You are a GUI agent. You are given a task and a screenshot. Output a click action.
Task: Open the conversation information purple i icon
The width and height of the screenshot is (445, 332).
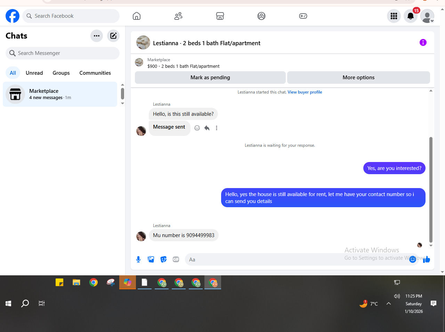(x=423, y=42)
